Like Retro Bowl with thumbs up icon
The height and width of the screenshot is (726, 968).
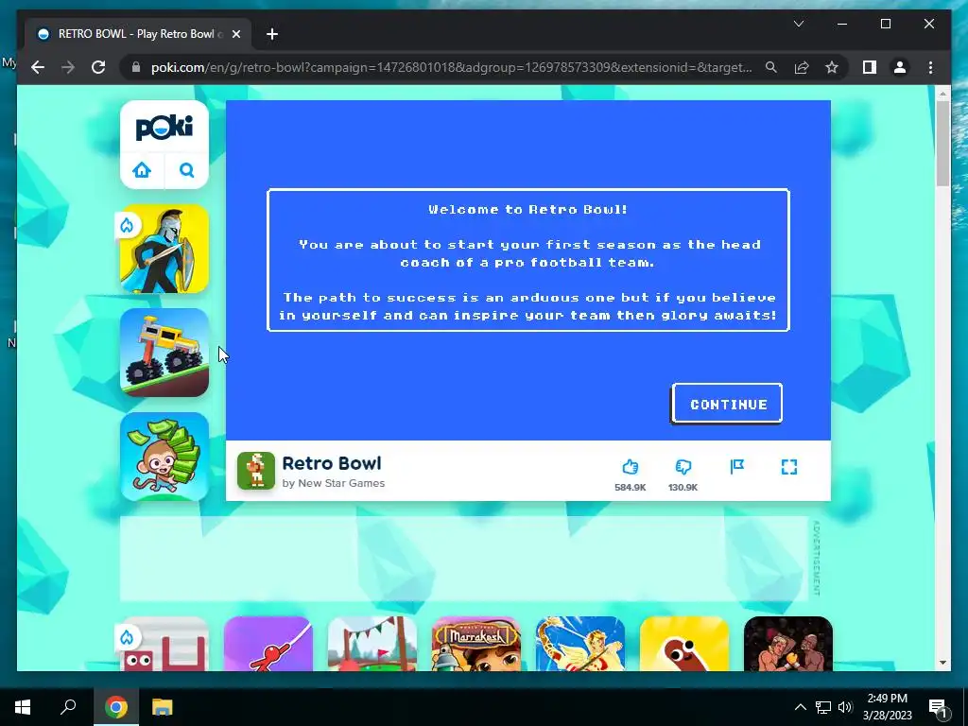pyautogui.click(x=630, y=467)
